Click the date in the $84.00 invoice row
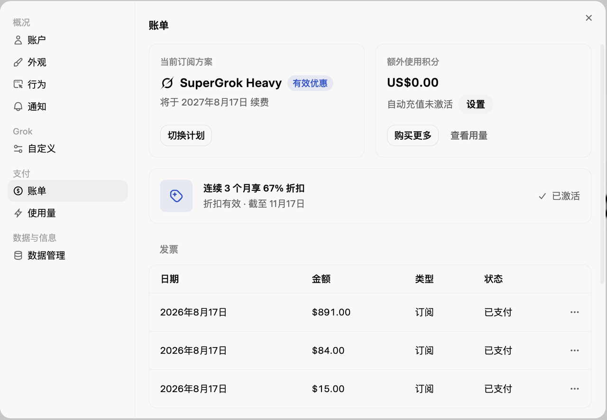Viewport: 607px width, 420px height. [193, 350]
